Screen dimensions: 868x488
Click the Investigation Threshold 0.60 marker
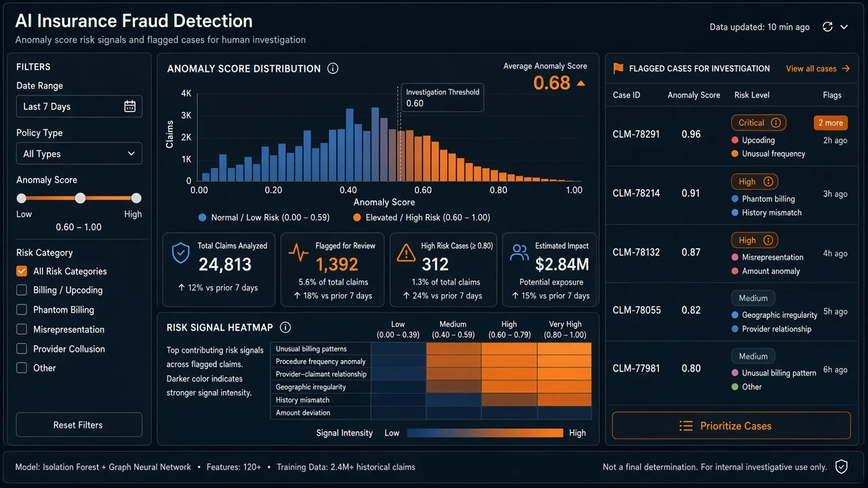pos(442,98)
